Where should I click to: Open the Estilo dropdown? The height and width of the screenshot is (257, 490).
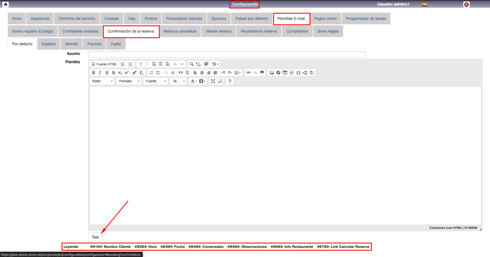pyautogui.click(x=102, y=81)
